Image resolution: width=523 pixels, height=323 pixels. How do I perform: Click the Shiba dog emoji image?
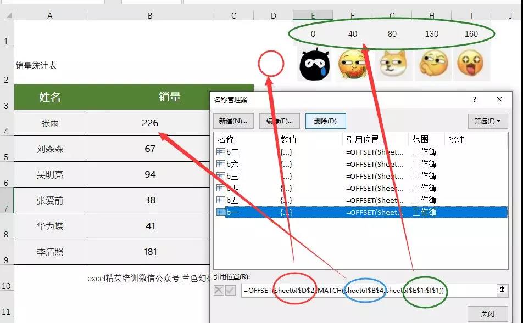point(393,64)
